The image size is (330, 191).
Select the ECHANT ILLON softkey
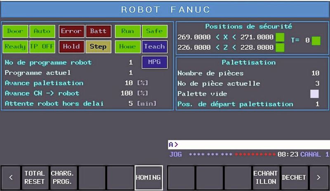coord(266,177)
